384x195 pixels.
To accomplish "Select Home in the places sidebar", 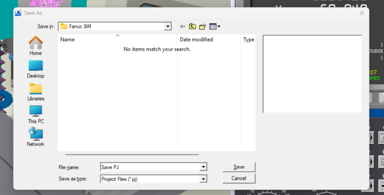I will (x=36, y=46).
